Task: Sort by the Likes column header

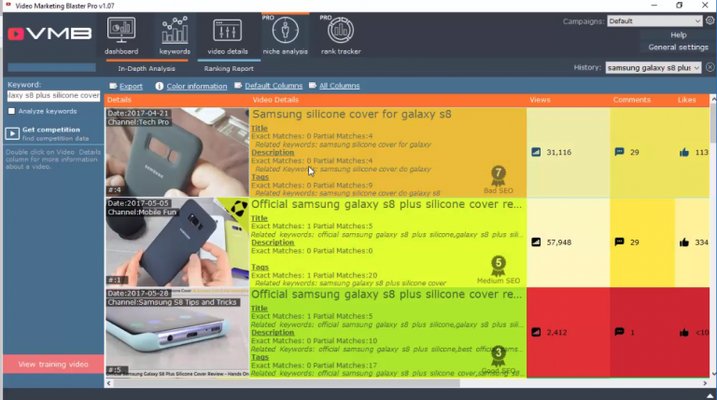Action: (x=687, y=100)
